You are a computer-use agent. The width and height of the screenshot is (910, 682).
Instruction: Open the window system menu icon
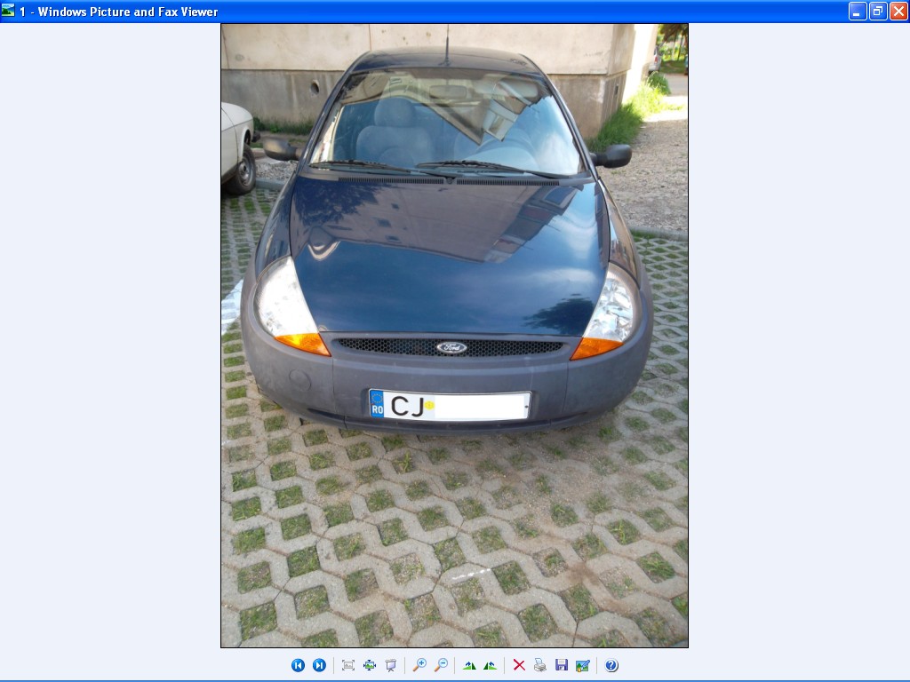point(9,12)
